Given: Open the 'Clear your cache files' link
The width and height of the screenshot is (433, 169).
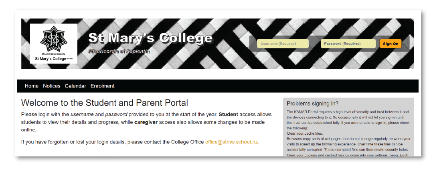Looking at the screenshot, I should click(305, 133).
